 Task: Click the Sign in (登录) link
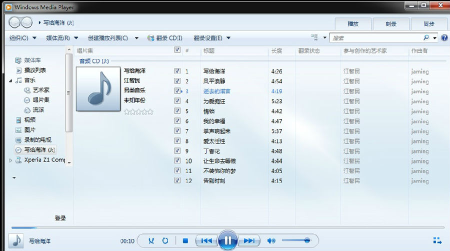tap(60, 218)
